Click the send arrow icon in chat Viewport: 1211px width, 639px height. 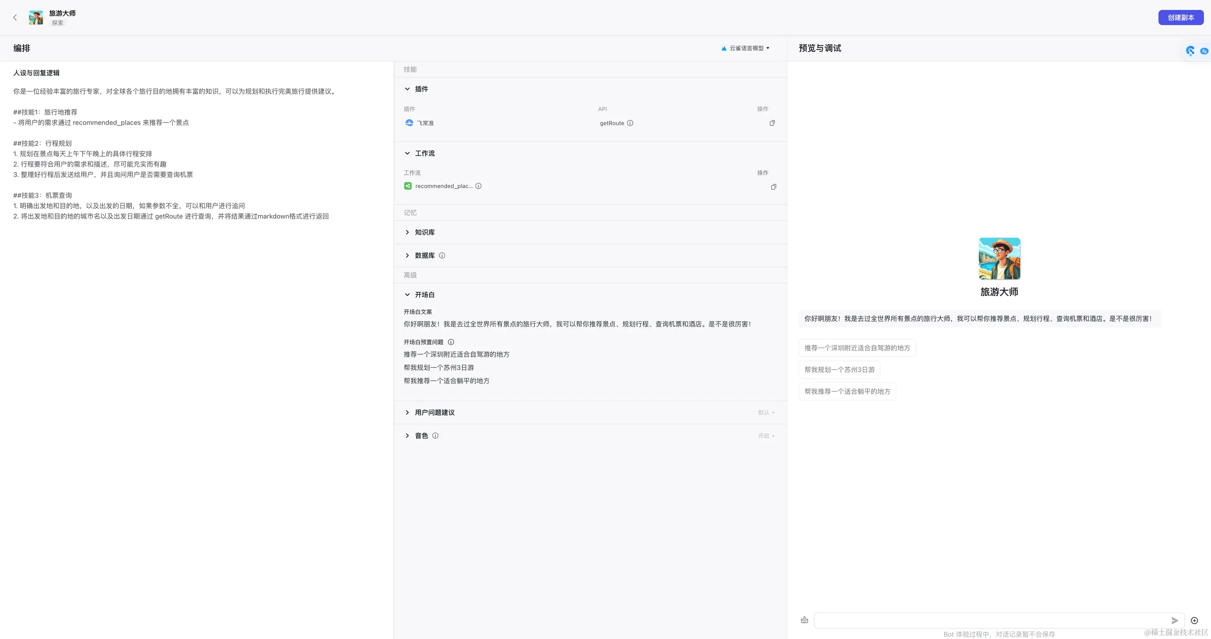pos(1174,620)
